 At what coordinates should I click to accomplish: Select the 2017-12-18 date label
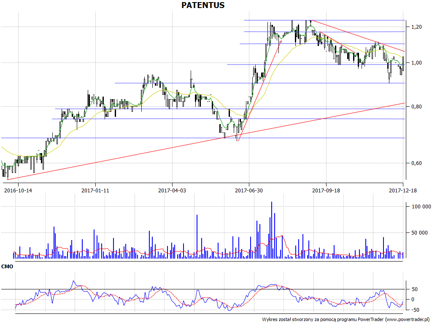coord(403,190)
